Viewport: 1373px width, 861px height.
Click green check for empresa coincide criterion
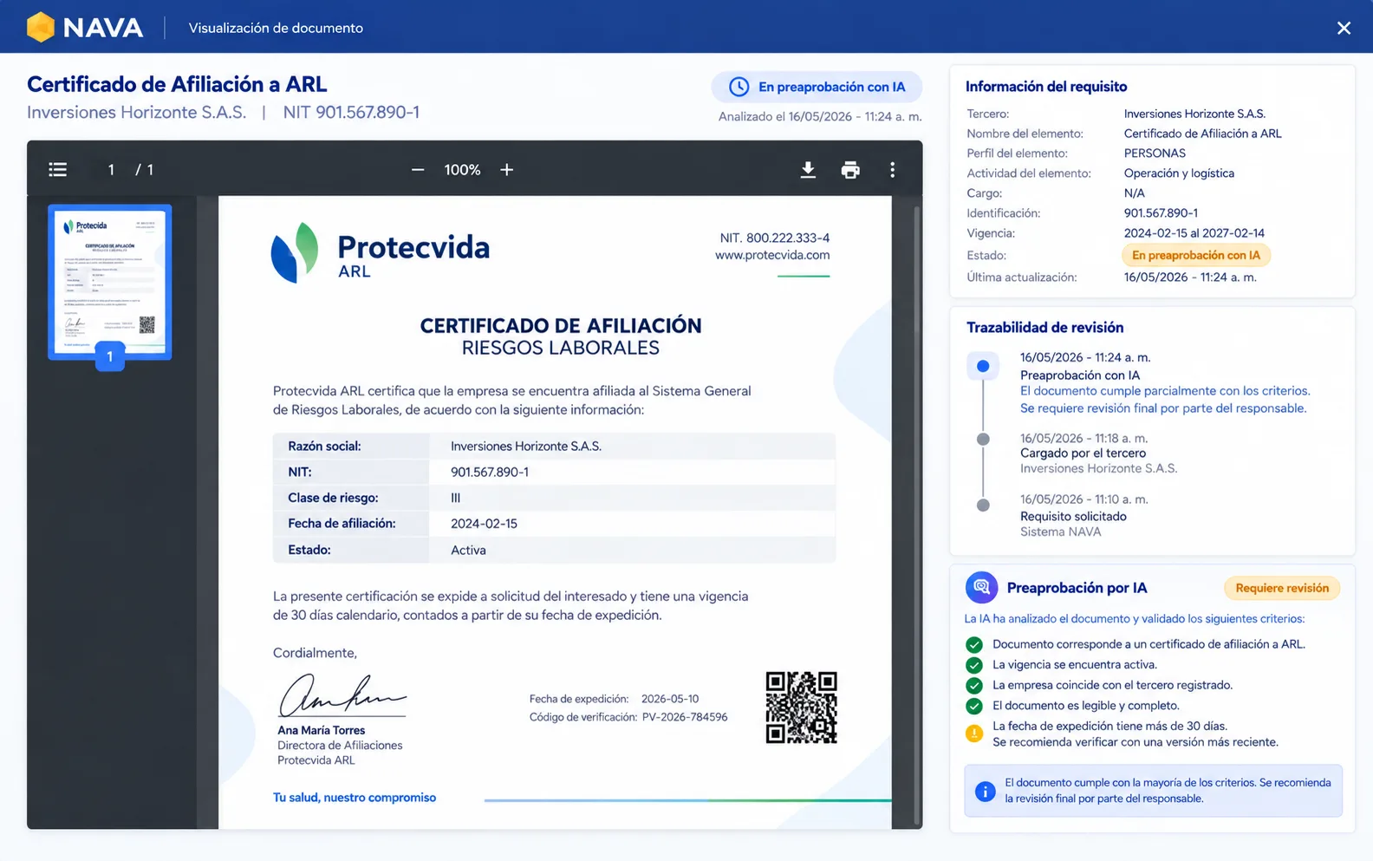[x=974, y=685]
